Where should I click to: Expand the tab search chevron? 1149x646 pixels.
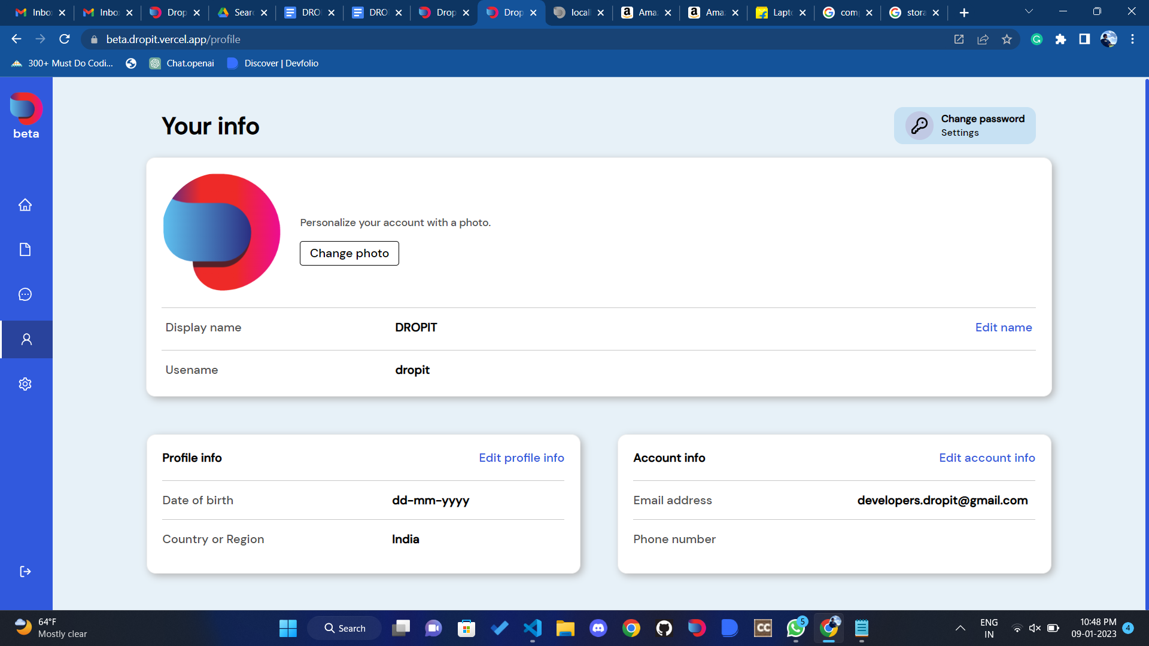1029,11
